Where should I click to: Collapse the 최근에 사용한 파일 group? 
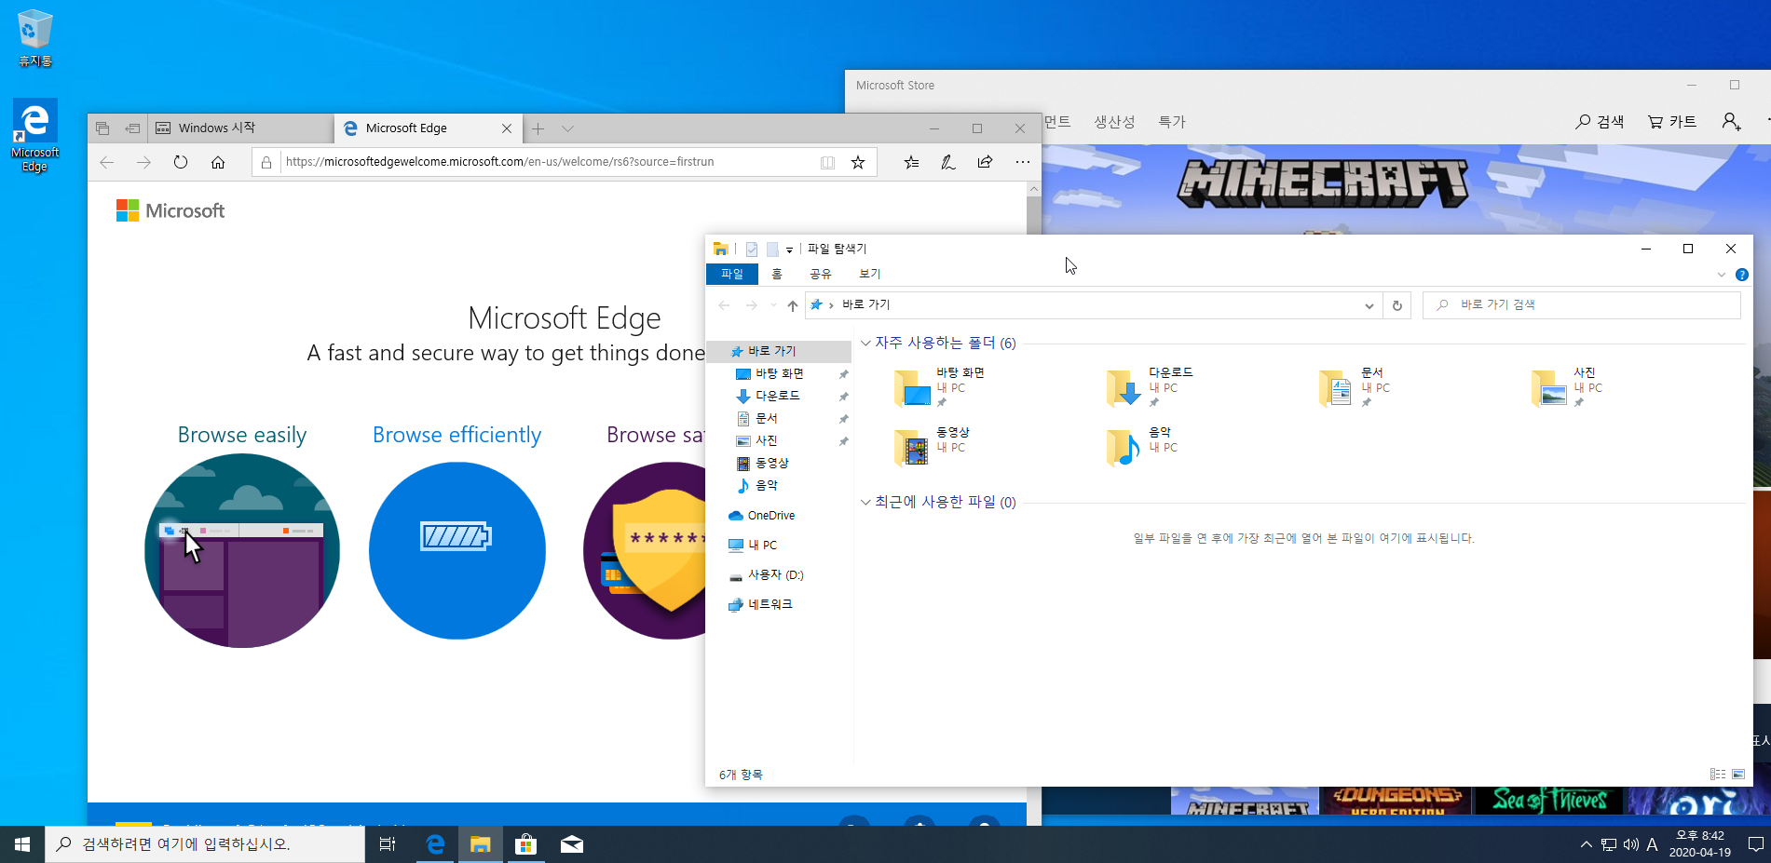tap(865, 503)
